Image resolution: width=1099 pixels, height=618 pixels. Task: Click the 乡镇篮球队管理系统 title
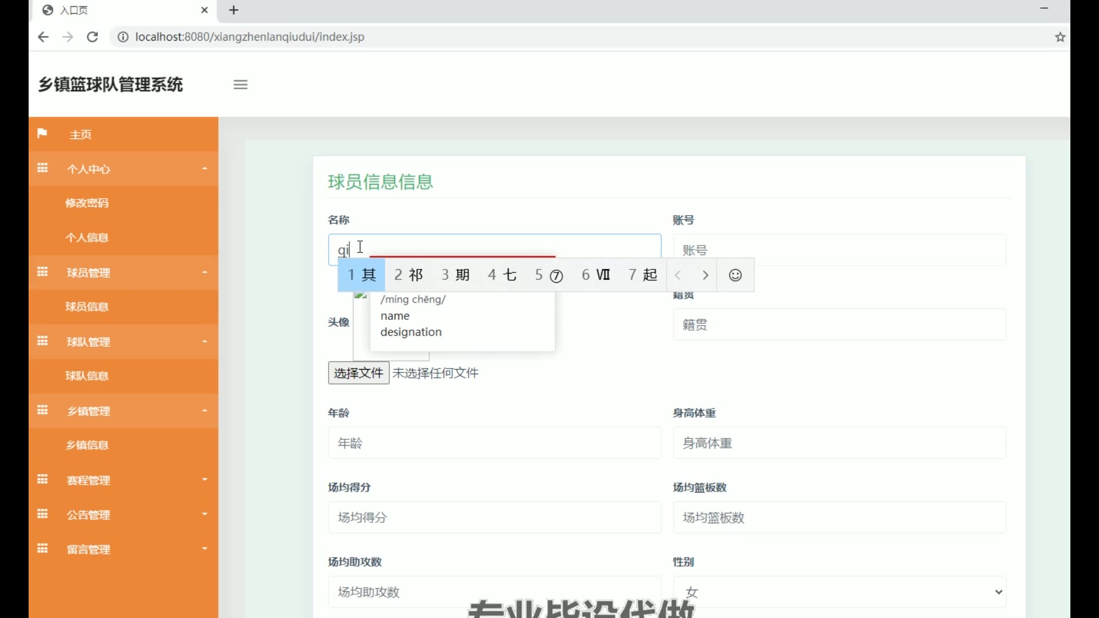110,85
